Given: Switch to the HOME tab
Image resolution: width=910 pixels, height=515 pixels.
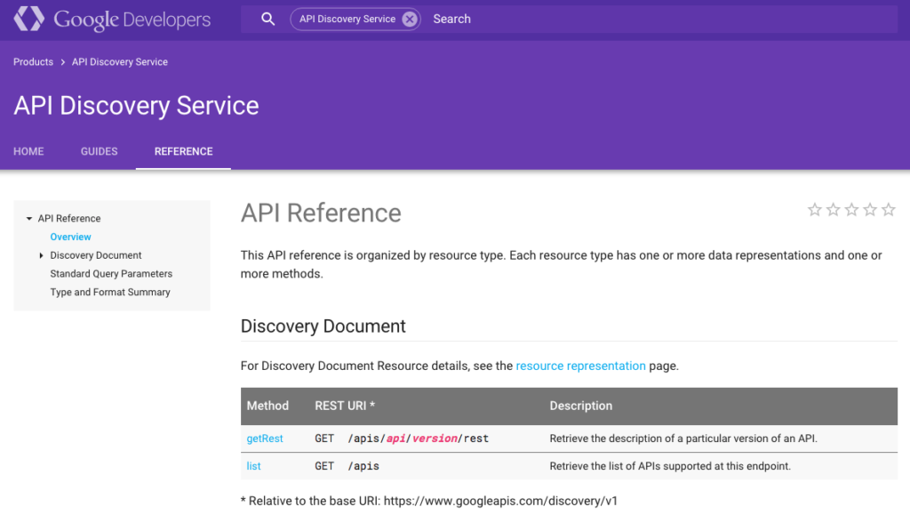Looking at the screenshot, I should (28, 151).
